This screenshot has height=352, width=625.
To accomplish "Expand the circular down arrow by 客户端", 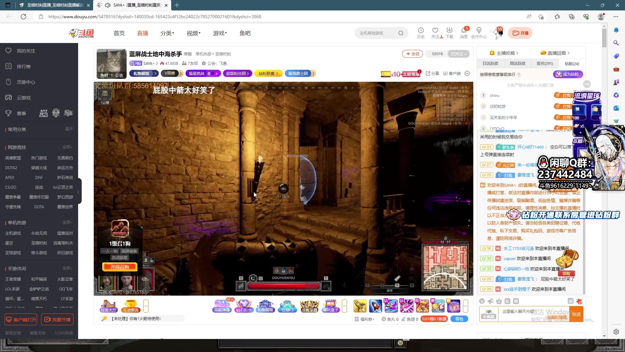I will coord(467,73).
